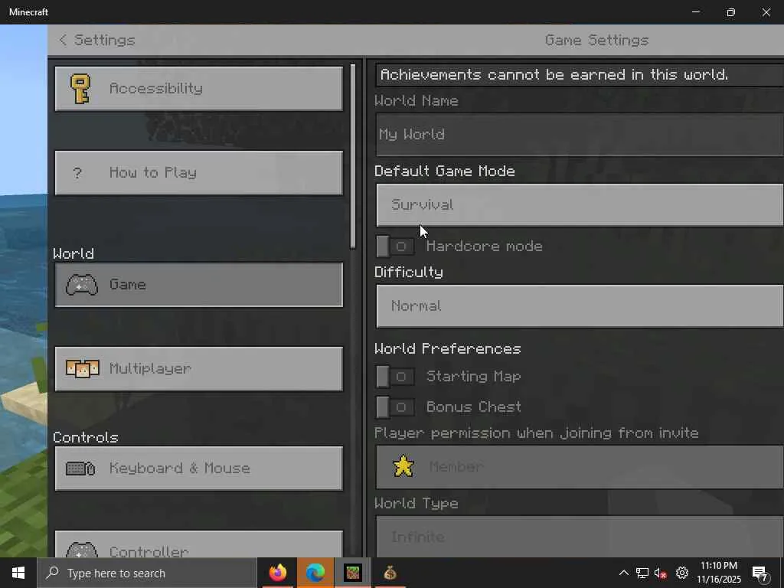The image size is (784, 588).
Task: Enable the Starting Map toggle
Action: pos(395,377)
